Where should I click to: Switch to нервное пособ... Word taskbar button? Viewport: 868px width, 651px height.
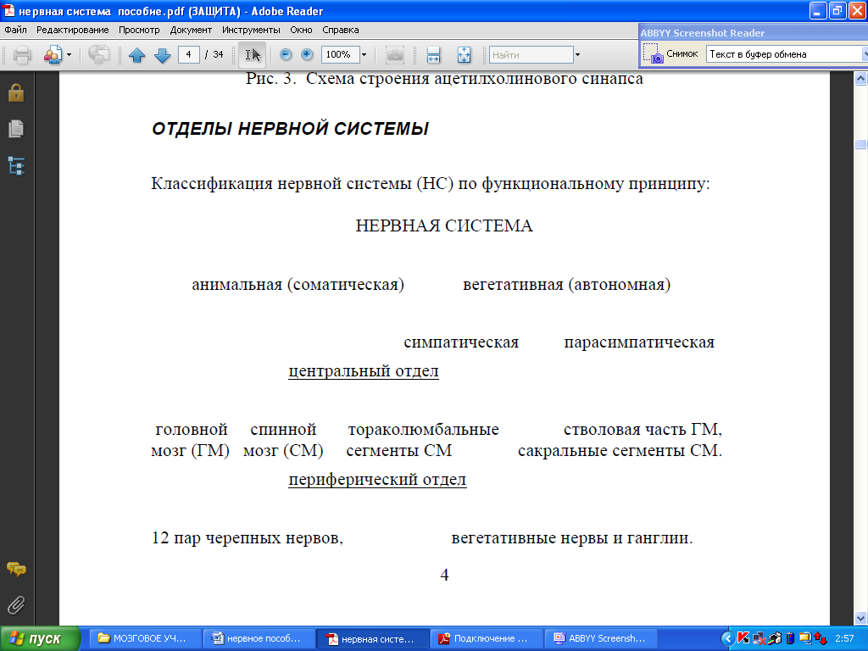tap(258, 638)
